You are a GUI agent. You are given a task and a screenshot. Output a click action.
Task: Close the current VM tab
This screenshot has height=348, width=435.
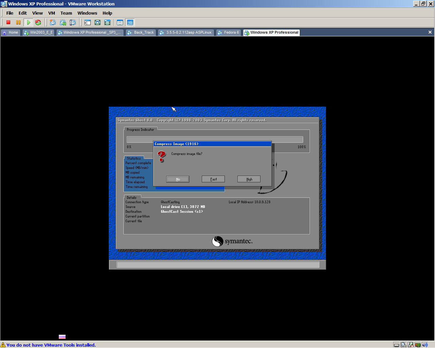(430, 32)
